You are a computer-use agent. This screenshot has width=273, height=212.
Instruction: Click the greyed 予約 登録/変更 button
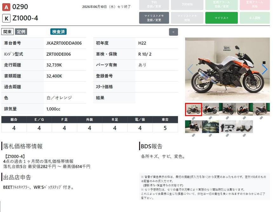click(154, 4)
